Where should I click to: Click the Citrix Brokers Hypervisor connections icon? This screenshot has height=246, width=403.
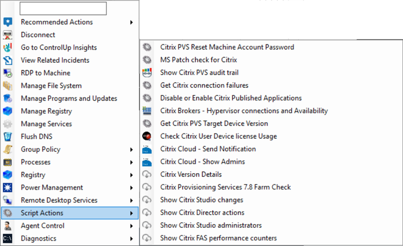click(147, 111)
